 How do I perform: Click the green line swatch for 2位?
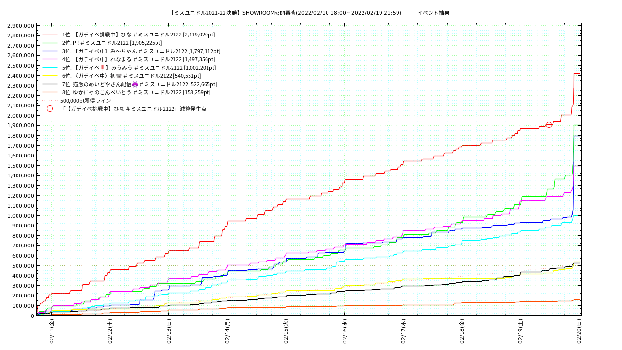point(50,43)
